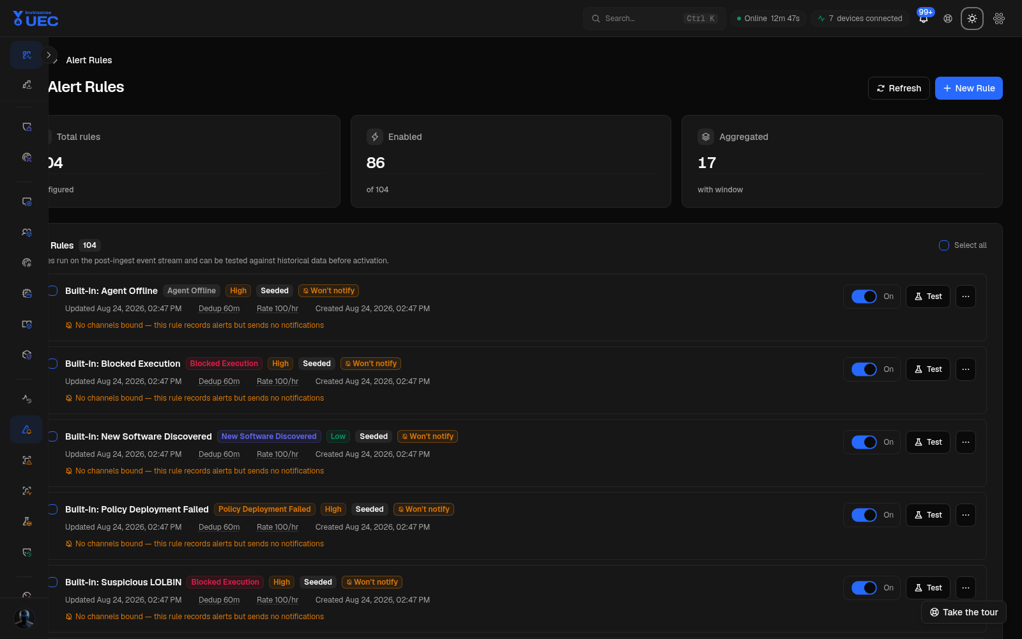The width and height of the screenshot is (1022, 639).
Task: Open the shield with lock sidebar icon
Action: point(26,127)
